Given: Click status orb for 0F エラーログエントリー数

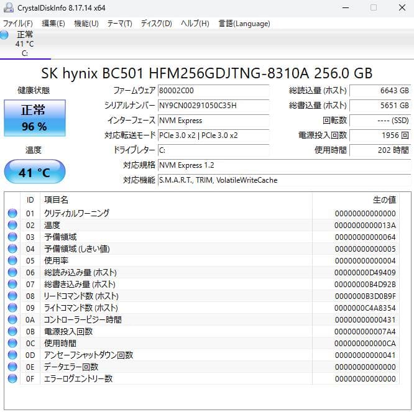Looking at the screenshot, I should [12, 378].
